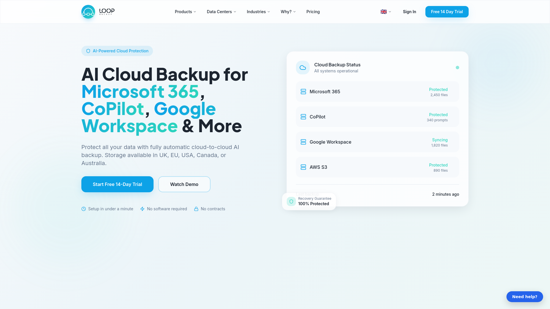Screen dimensions: 550x309
Task: Click the '100% Protected' text
Action: click(313, 204)
